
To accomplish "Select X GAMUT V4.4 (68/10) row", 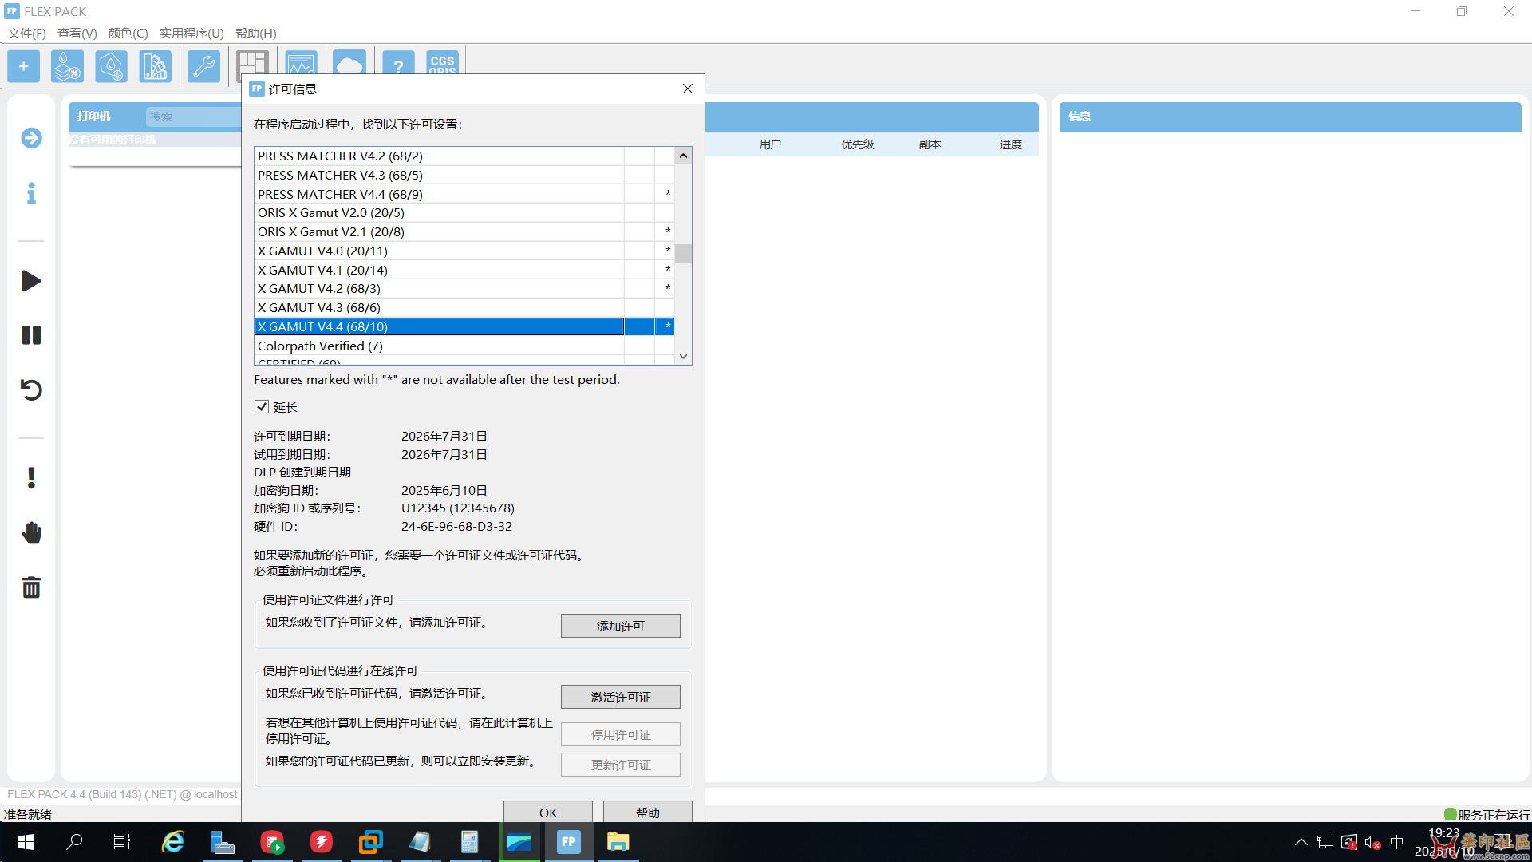I will point(464,326).
